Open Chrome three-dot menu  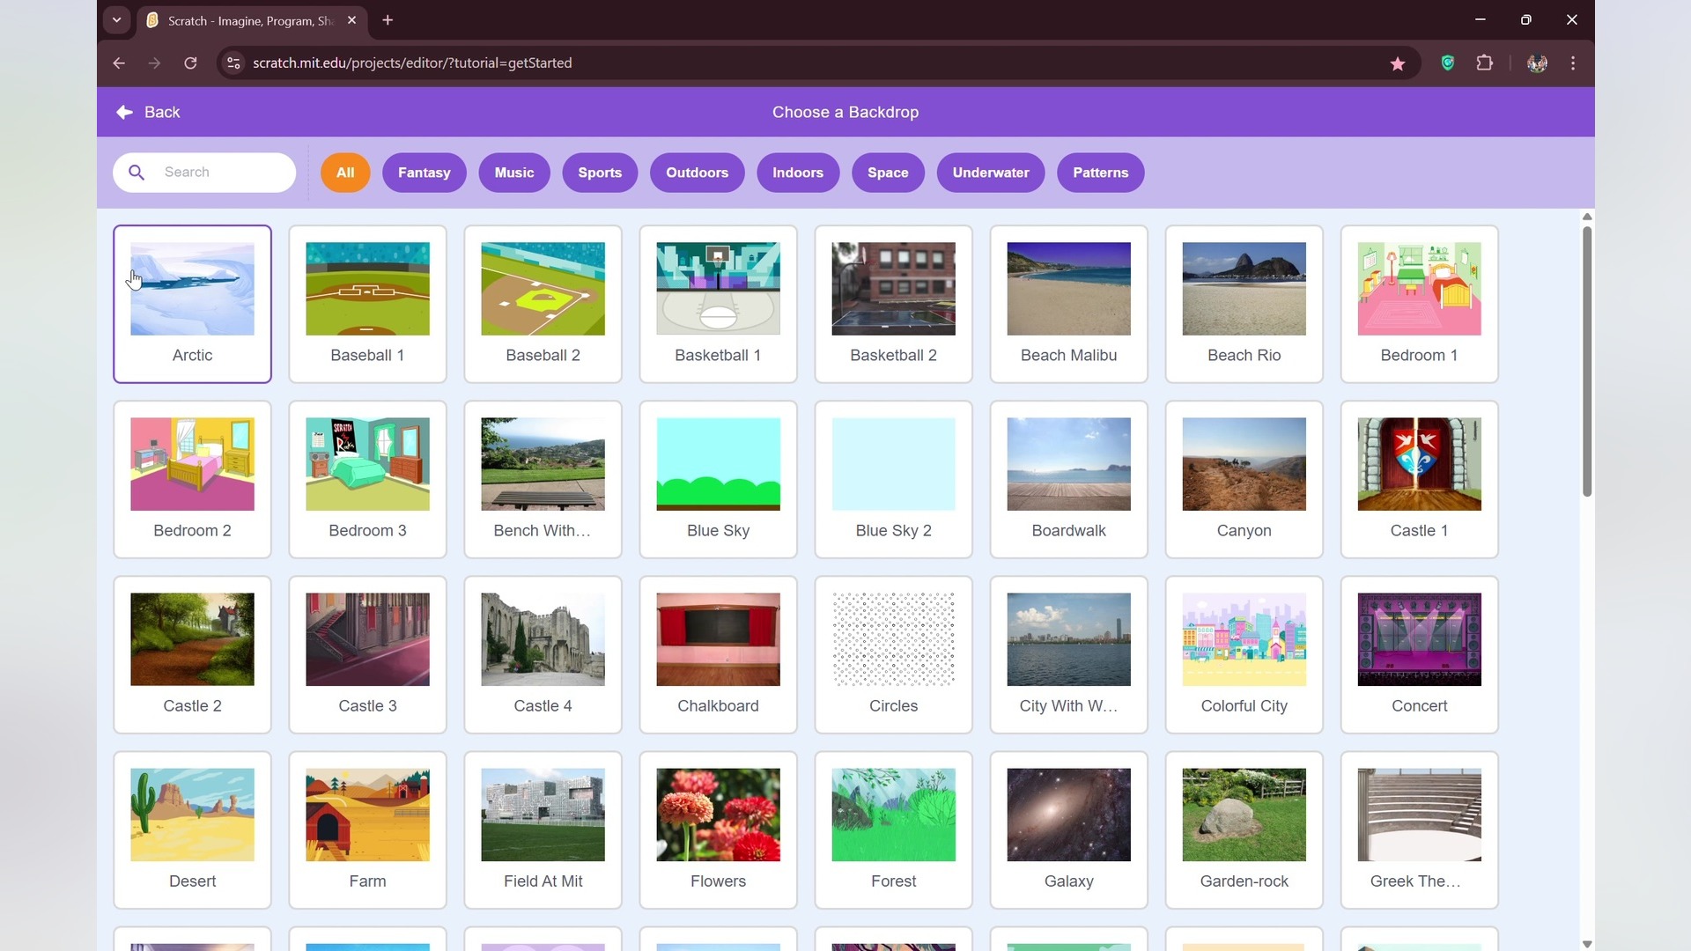coord(1573,63)
